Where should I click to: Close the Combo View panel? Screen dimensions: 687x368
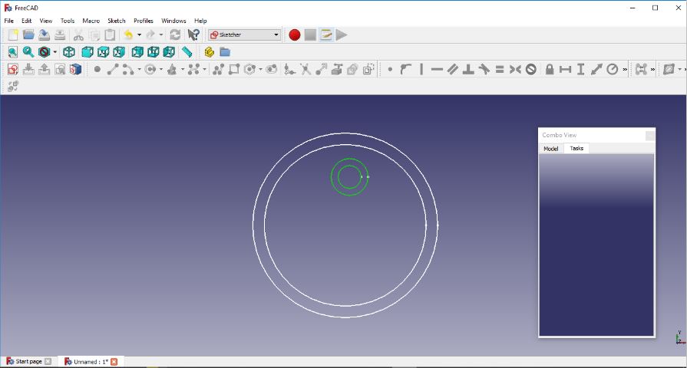point(650,136)
